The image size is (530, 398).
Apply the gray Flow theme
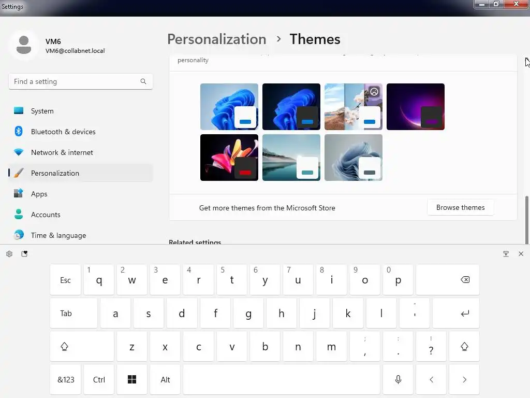(x=354, y=158)
